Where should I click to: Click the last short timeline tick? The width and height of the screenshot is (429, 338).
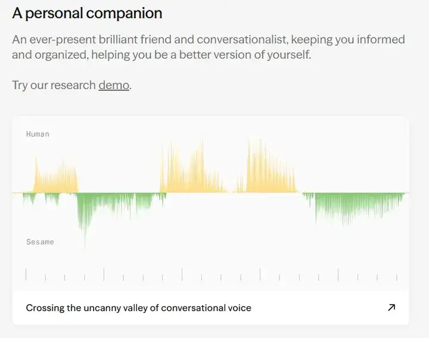pyautogui.click(x=397, y=277)
